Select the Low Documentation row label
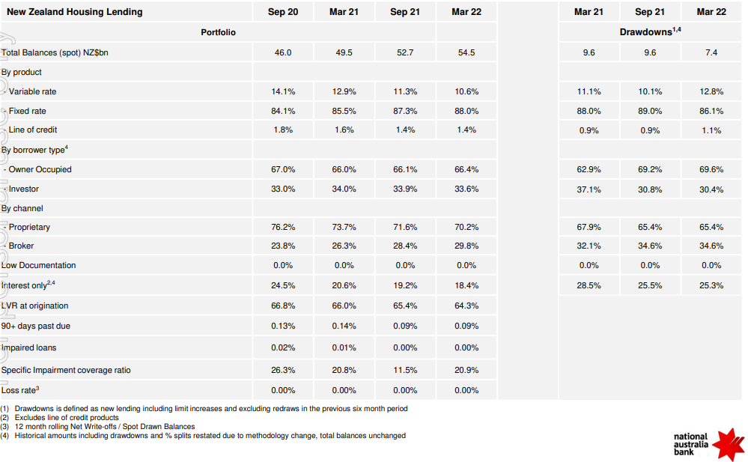Viewport: 748px width, 462px height. [x=39, y=265]
